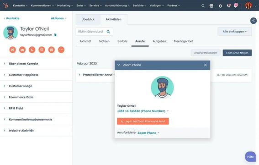Copy the contact email via copy icon
The width and height of the screenshot is (259, 165).
coord(55,35)
